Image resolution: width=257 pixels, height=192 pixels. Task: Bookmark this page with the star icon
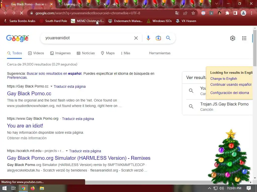[193, 13]
